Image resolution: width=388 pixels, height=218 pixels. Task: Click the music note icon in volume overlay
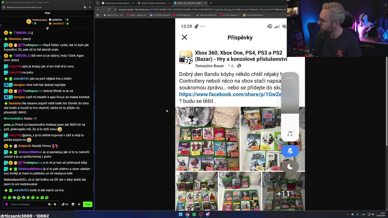[x=290, y=134]
